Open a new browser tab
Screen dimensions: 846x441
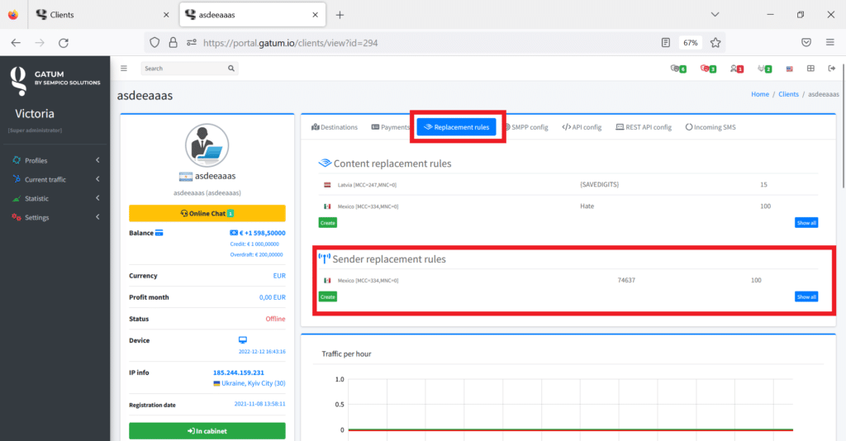[x=340, y=15]
